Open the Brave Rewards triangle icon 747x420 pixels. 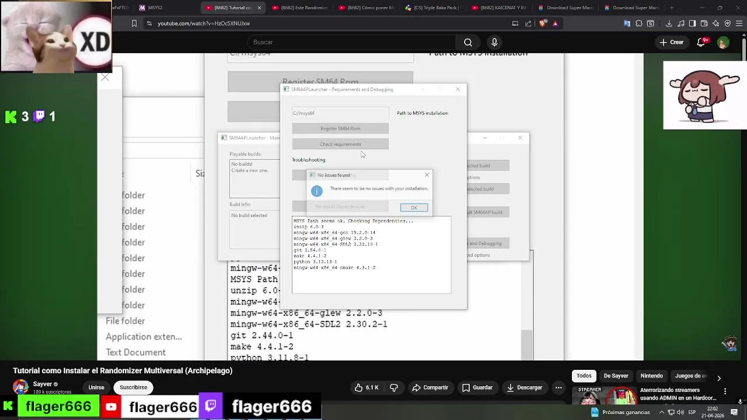[x=555, y=23]
